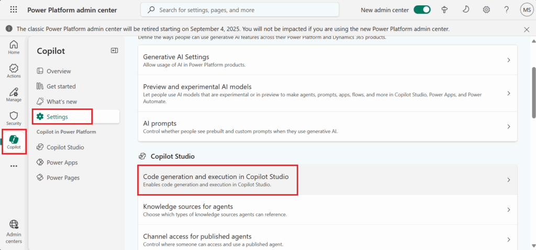The width and height of the screenshot is (536, 250).
Task: Expand Generative AI Settings chevron
Action: 508,60
